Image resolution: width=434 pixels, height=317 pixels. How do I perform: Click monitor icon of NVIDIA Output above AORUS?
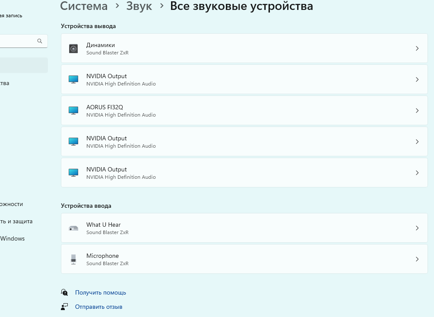[x=73, y=79]
